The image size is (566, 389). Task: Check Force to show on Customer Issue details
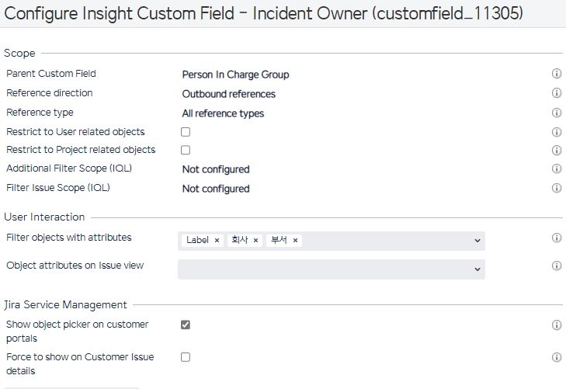point(186,357)
